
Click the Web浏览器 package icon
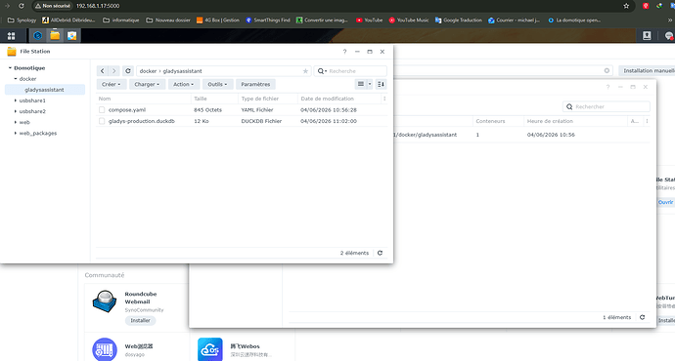pos(105,349)
